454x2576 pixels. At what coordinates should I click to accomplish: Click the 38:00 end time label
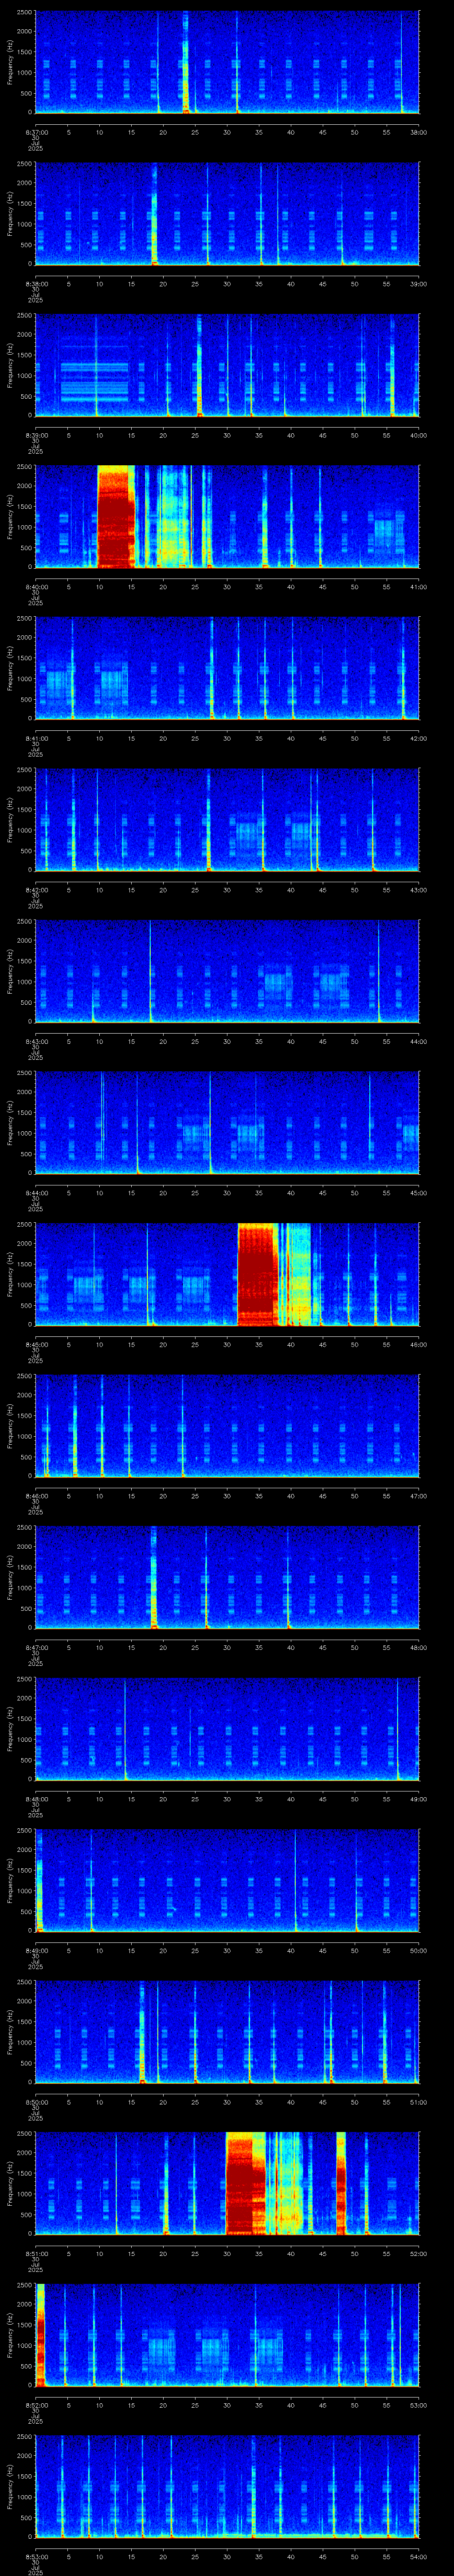[x=418, y=131]
